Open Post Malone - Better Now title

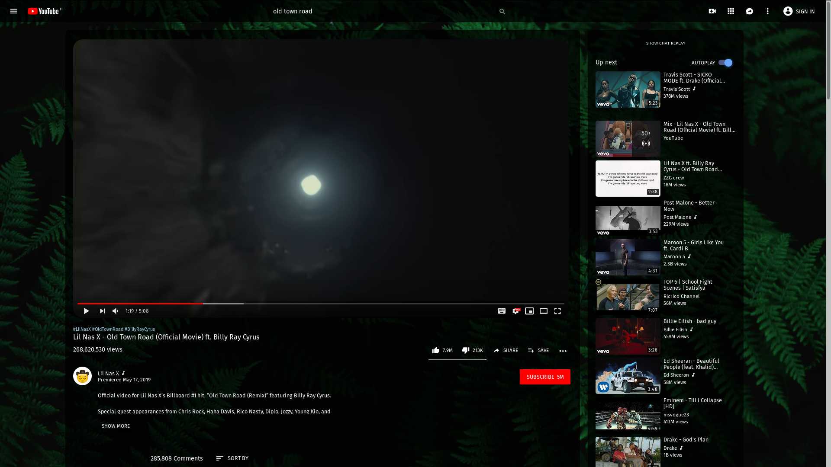coord(689,206)
